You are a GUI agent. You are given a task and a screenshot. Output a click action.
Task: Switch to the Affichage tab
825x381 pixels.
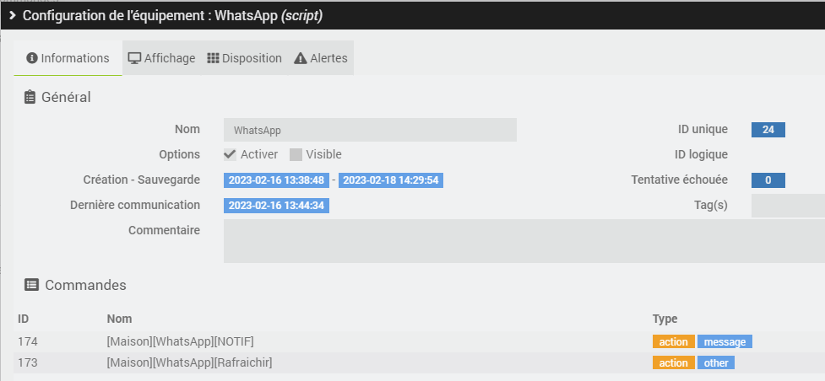(161, 58)
